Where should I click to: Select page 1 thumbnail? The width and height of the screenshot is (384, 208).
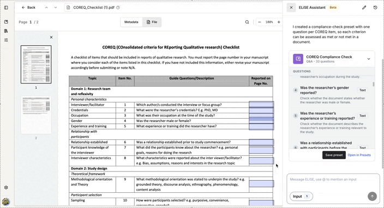click(36, 65)
